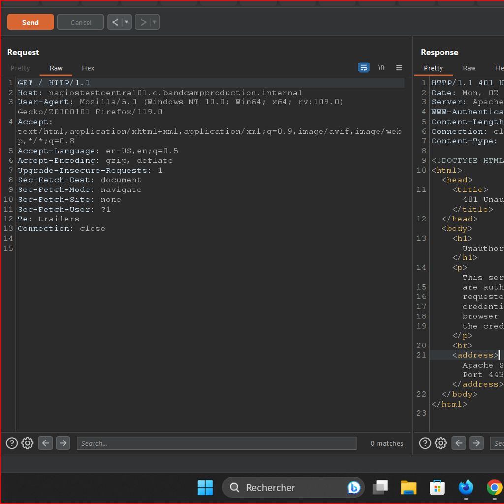Switch to Chrome from taskbar

494,487
